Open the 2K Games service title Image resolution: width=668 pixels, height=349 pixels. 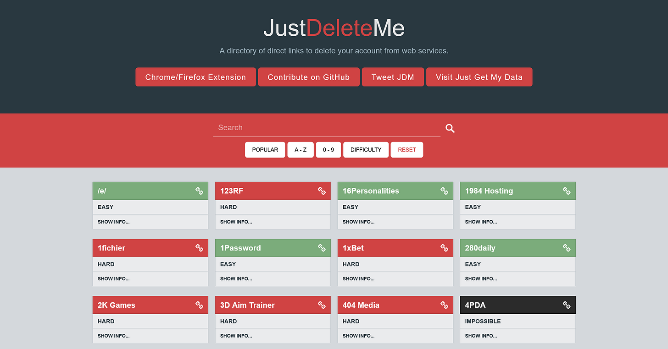coord(117,305)
